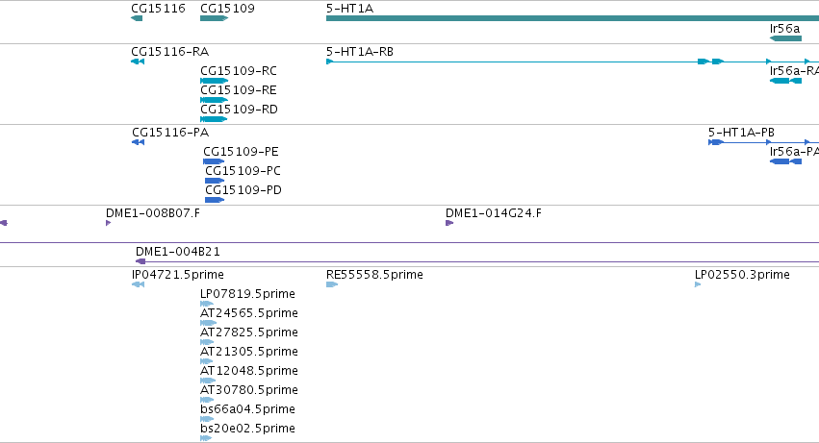Image resolution: width=819 pixels, height=443 pixels.
Task: Open the CG15109-RE transcript label
Action: tap(239, 90)
